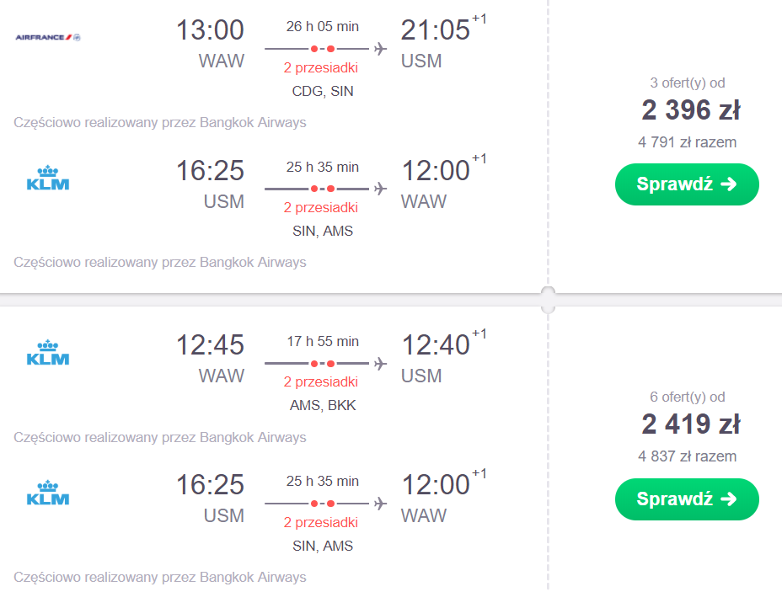Open the 2 przesiadki details via CDG, SIN
This screenshot has height=592, width=782.
click(321, 67)
